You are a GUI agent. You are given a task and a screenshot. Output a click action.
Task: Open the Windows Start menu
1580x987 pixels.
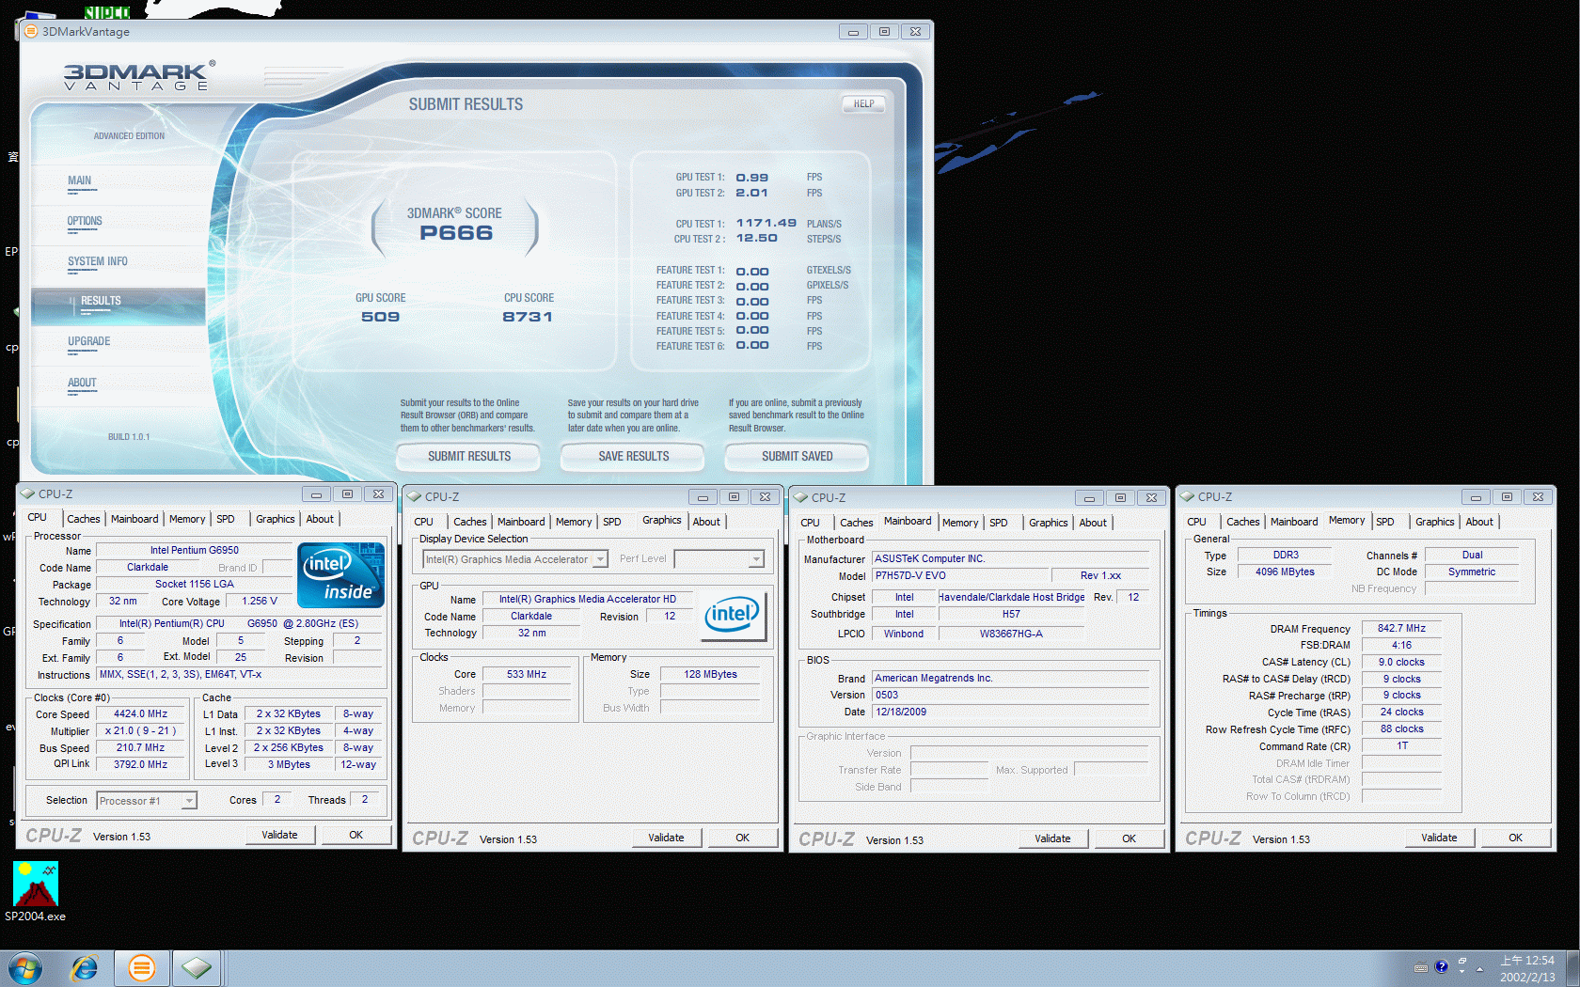click(x=25, y=967)
